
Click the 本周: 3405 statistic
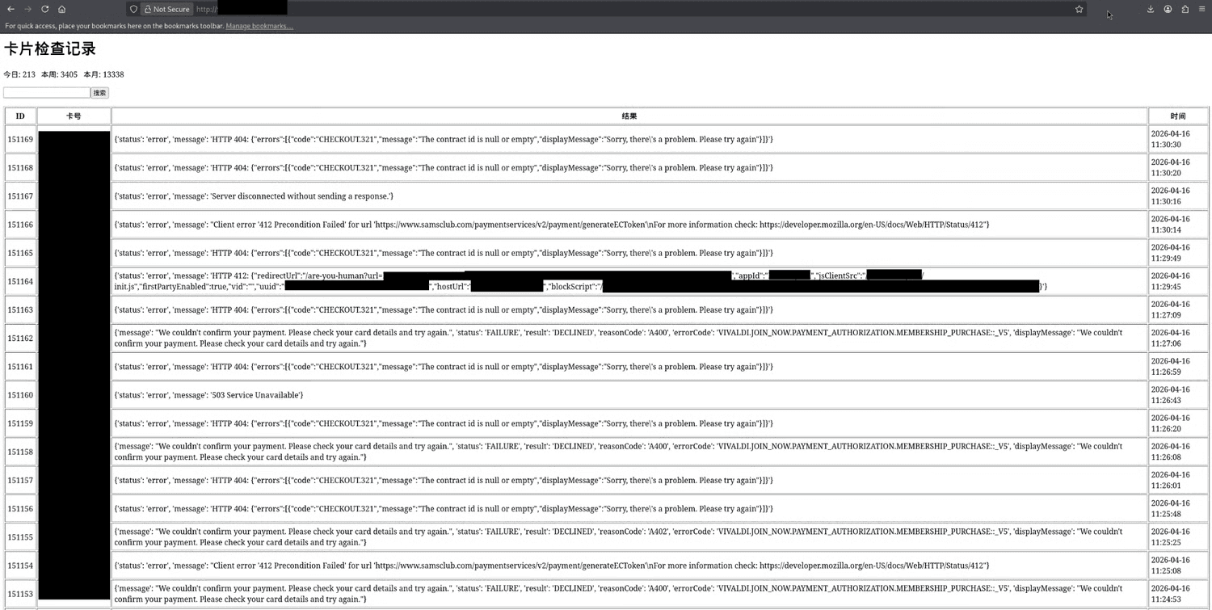click(x=59, y=74)
